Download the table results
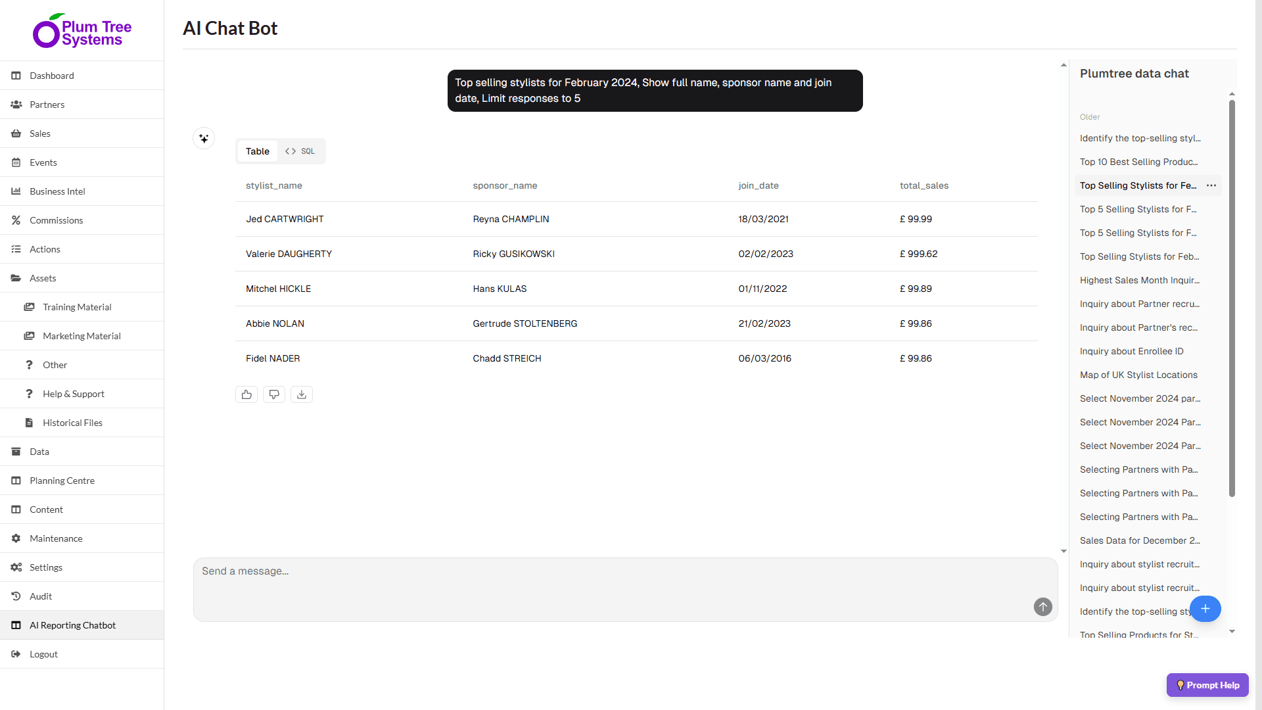 [302, 394]
